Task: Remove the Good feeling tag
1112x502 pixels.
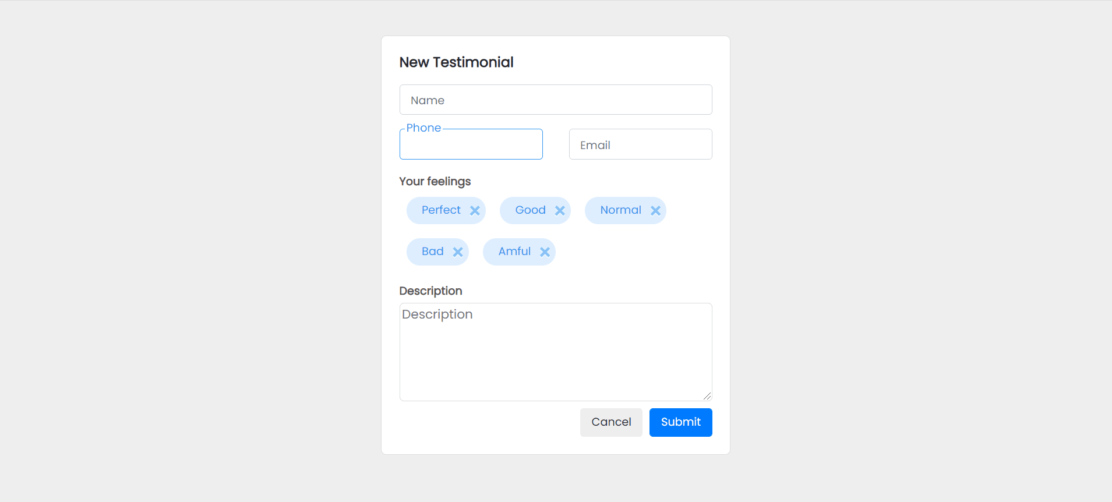Action: coord(560,210)
